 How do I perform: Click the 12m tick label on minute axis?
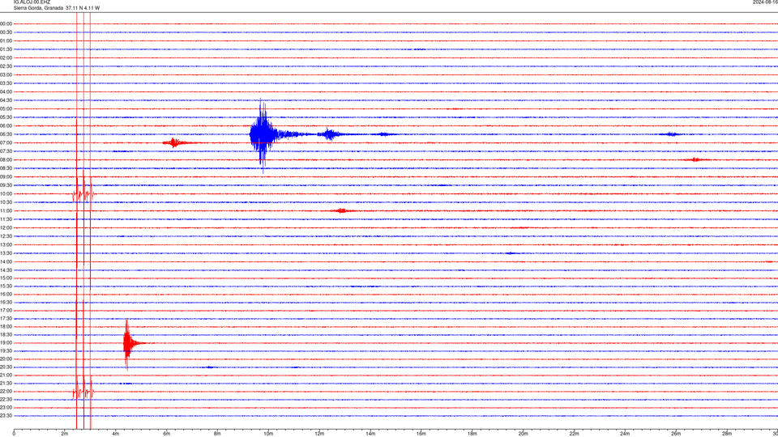click(319, 434)
